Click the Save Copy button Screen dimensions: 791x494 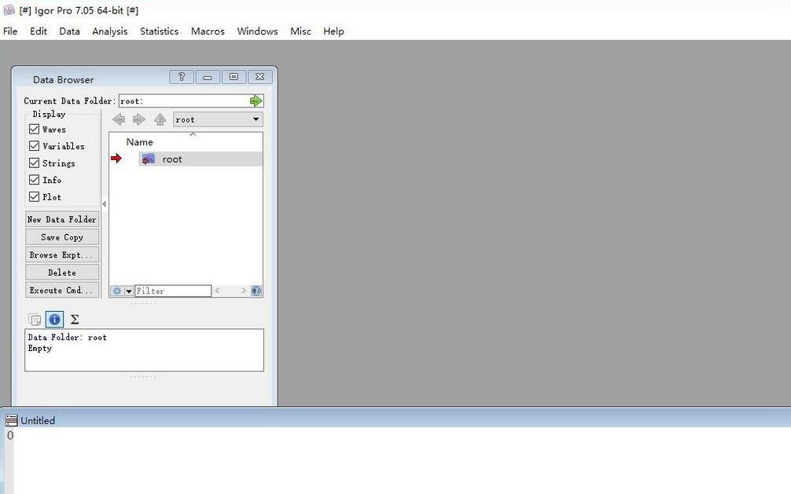[x=62, y=237]
